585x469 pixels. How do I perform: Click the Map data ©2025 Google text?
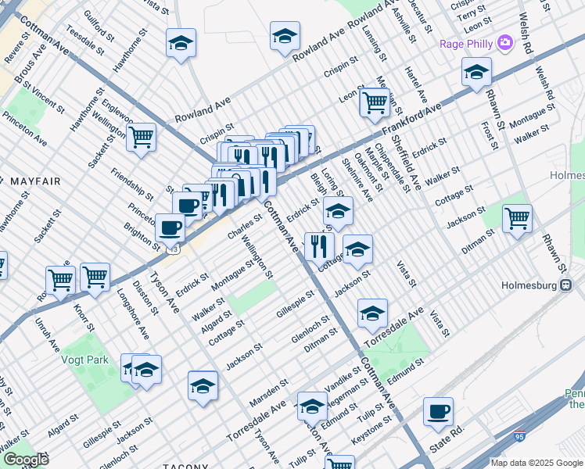[536, 463]
